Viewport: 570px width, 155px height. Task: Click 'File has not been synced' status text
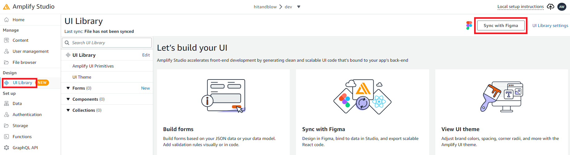[x=109, y=31]
